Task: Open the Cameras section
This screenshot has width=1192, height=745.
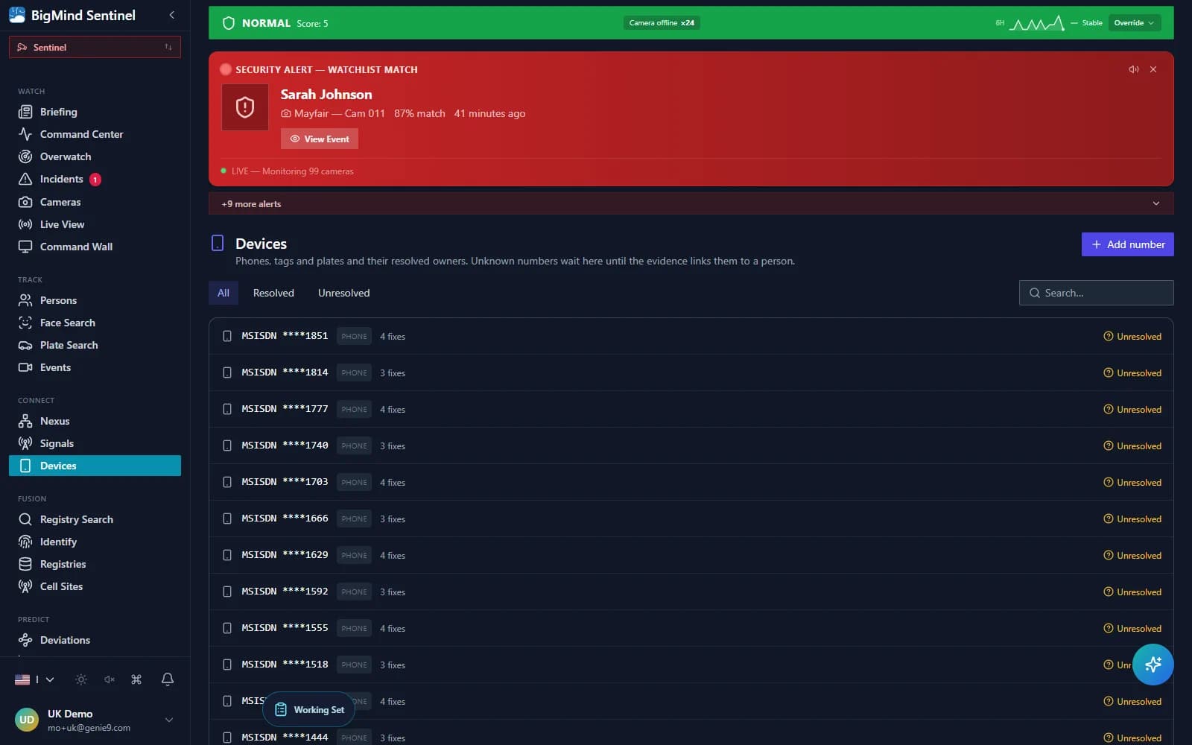Action: (95, 202)
